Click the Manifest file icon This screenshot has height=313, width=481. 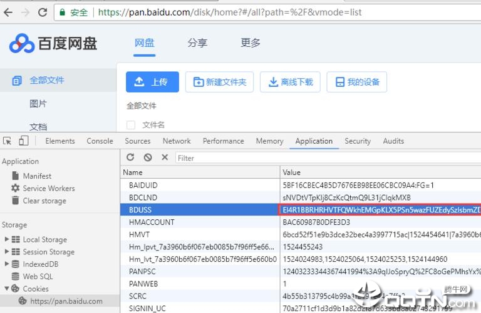[15, 176]
